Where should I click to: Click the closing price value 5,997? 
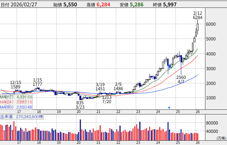point(170,5)
